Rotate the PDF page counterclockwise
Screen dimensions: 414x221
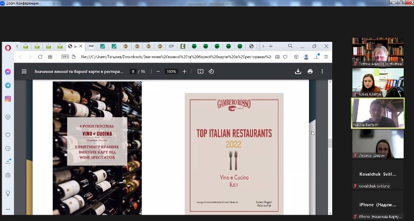(x=211, y=71)
